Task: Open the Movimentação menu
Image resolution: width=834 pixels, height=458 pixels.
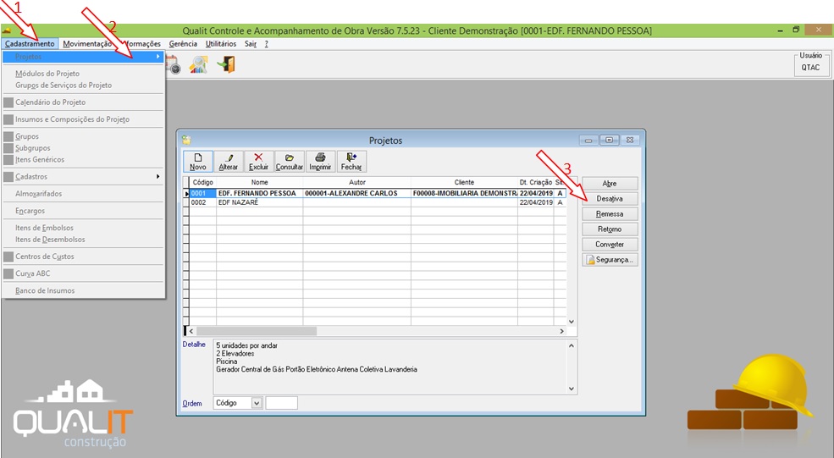Action: [x=87, y=44]
